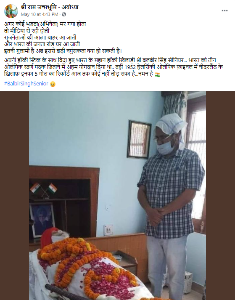Click the page's profile avatar picture
Viewport: 235px width, 300px height.
pyautogui.click(x=11, y=11)
